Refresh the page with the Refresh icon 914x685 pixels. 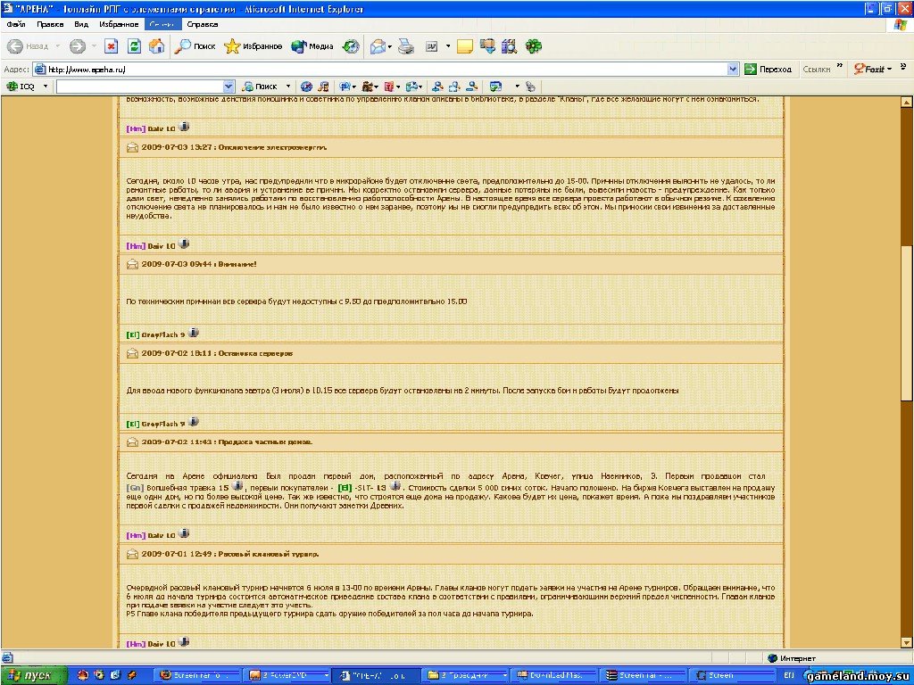[135, 46]
